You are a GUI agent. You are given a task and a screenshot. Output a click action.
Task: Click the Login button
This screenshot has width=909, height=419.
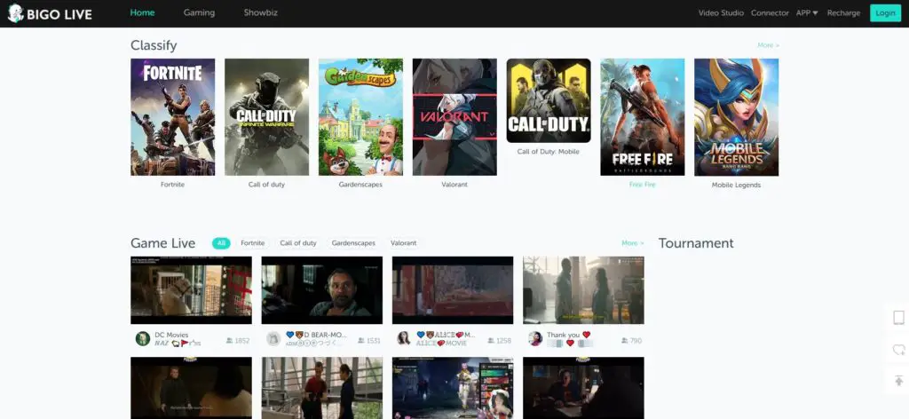[885, 12]
